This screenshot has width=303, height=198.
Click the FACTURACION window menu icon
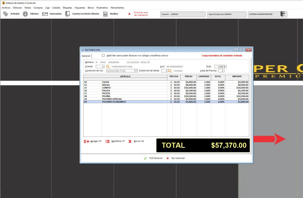[x=83, y=50]
